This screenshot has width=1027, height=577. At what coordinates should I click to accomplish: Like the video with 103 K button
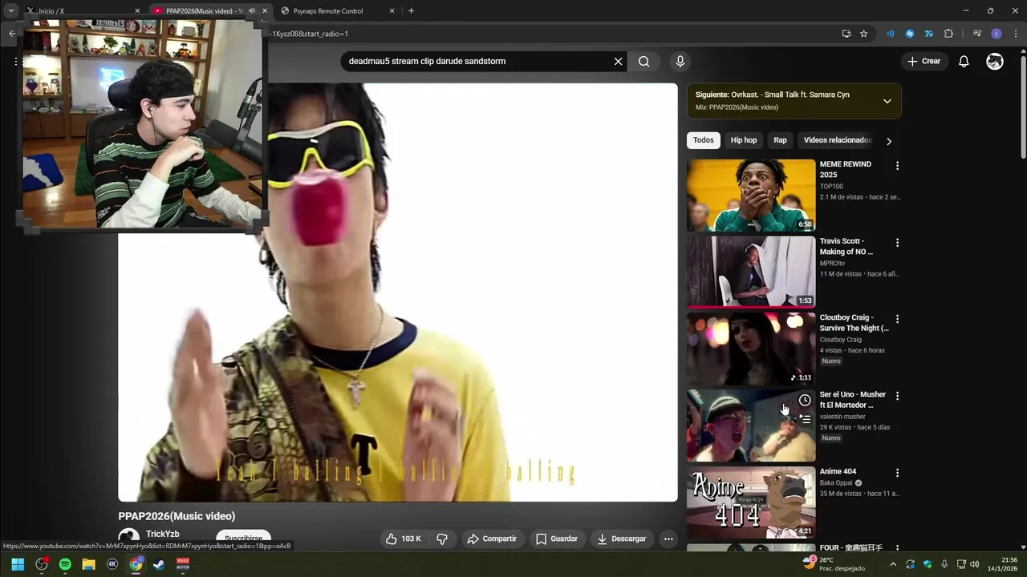404,539
